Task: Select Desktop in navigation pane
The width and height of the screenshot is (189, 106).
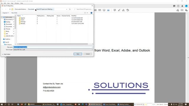Action: click(x=8, y=22)
